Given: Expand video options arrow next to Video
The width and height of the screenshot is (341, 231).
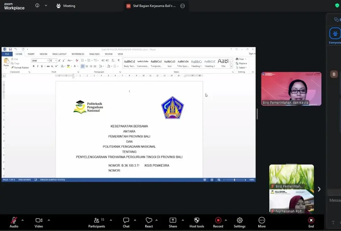Looking at the screenshot, I should (x=49, y=220).
